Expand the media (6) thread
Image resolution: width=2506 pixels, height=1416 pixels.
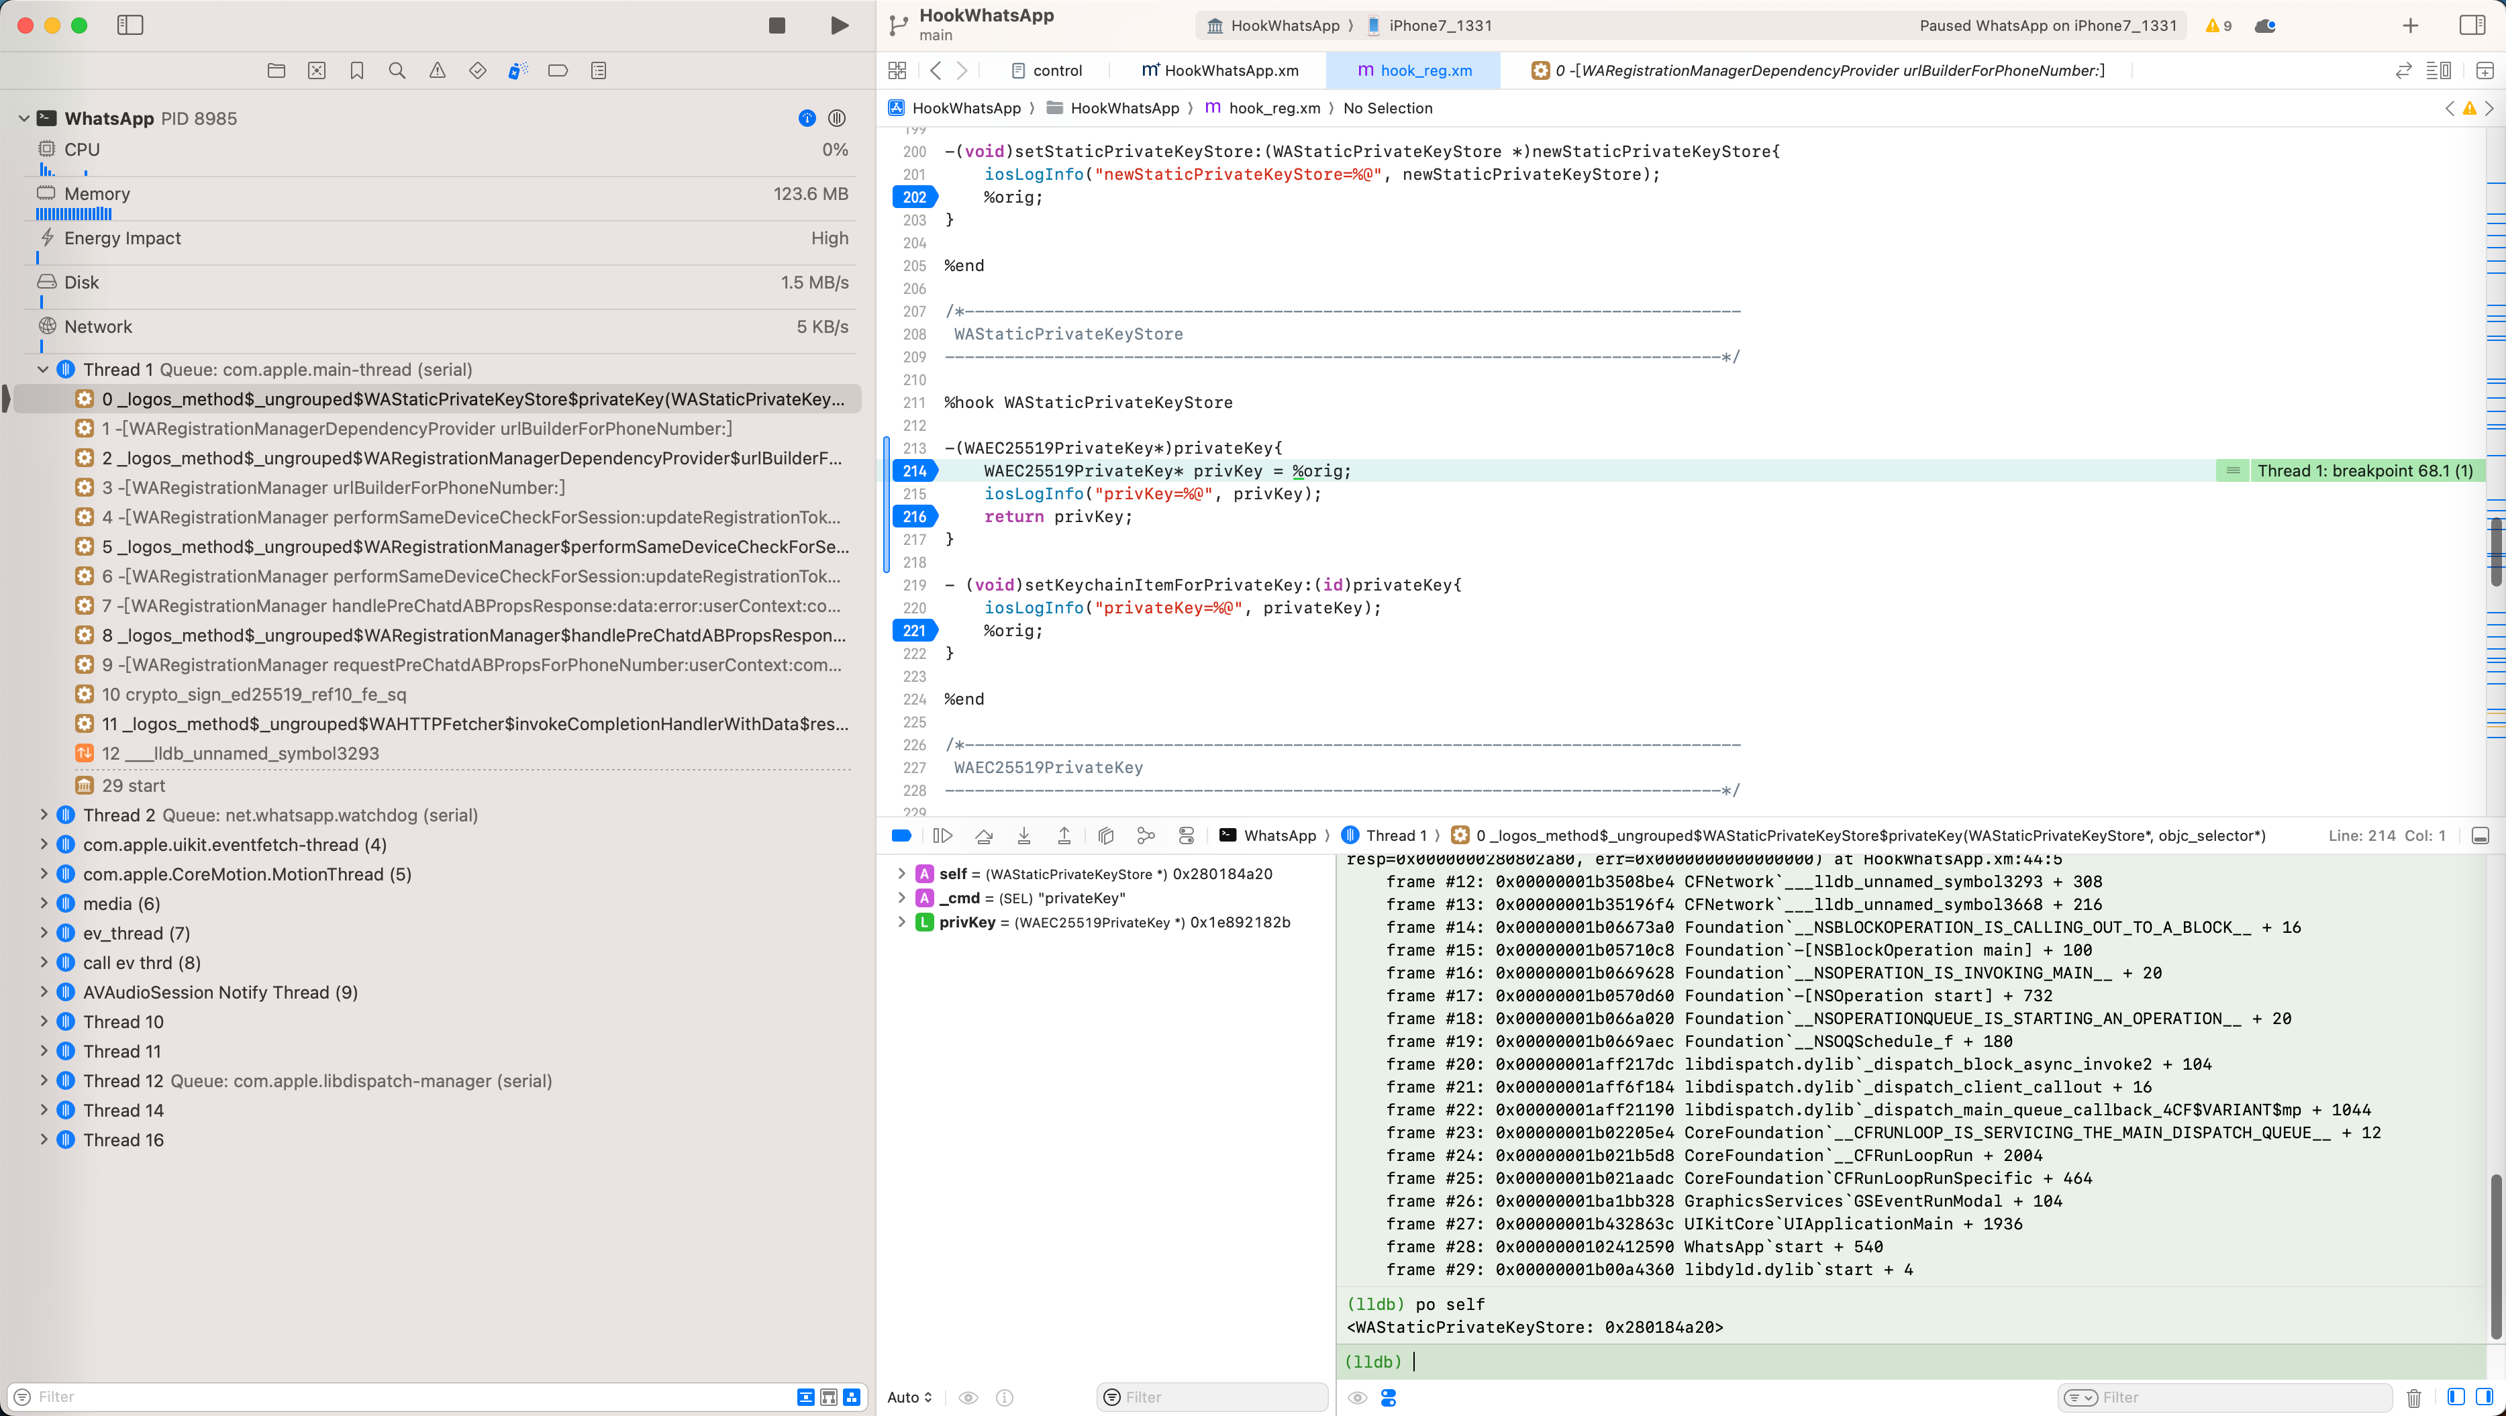[43, 903]
